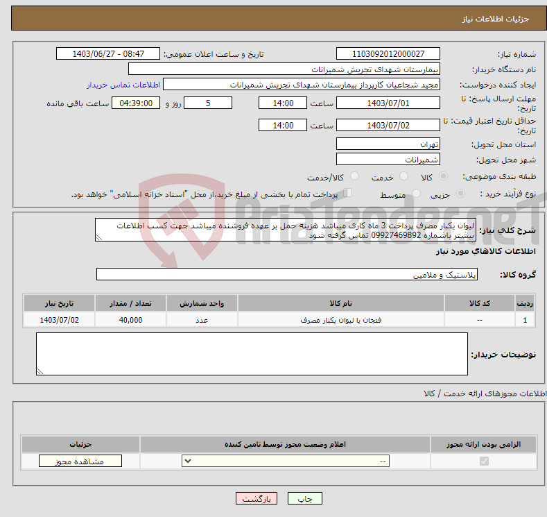The height and width of the screenshot is (517, 547).
Task: Choose the متوسط purchase type radio
Action: coord(416,194)
